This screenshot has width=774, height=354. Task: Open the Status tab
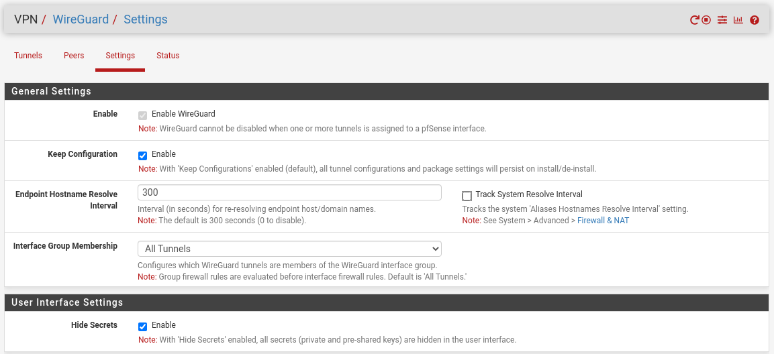tap(168, 56)
